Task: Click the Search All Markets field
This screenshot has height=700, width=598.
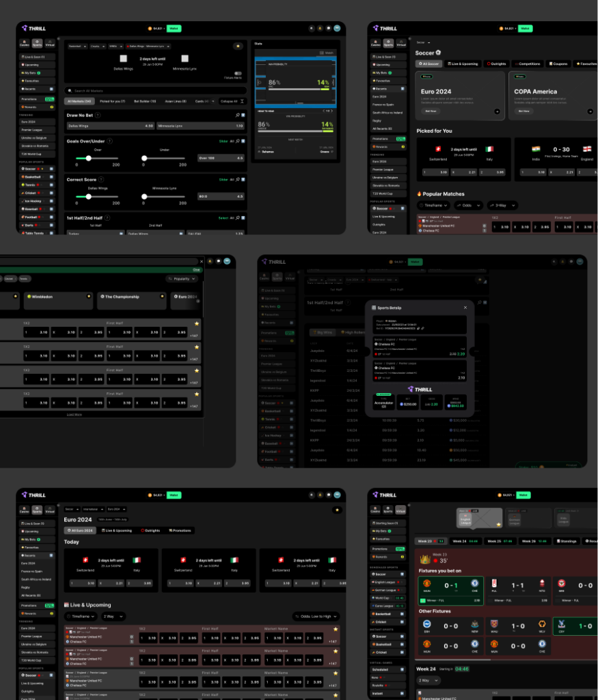Action: (x=155, y=91)
